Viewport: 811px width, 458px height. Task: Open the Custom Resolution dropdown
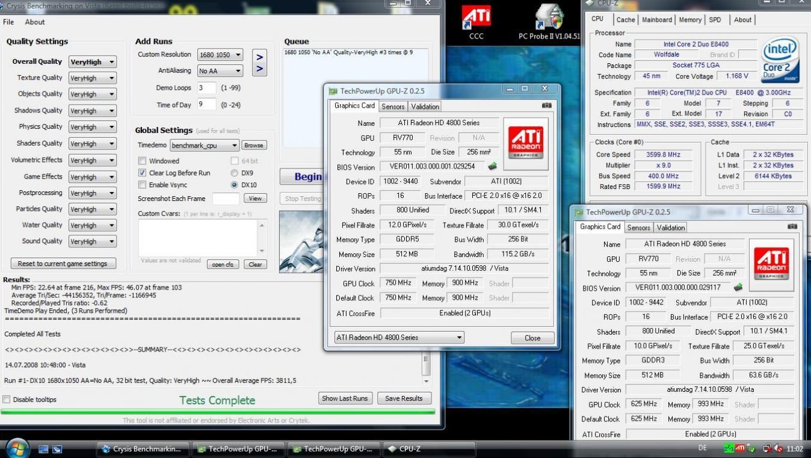(x=220, y=55)
